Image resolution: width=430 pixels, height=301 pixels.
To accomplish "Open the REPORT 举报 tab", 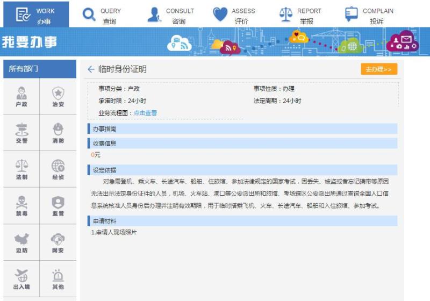I will point(300,15).
